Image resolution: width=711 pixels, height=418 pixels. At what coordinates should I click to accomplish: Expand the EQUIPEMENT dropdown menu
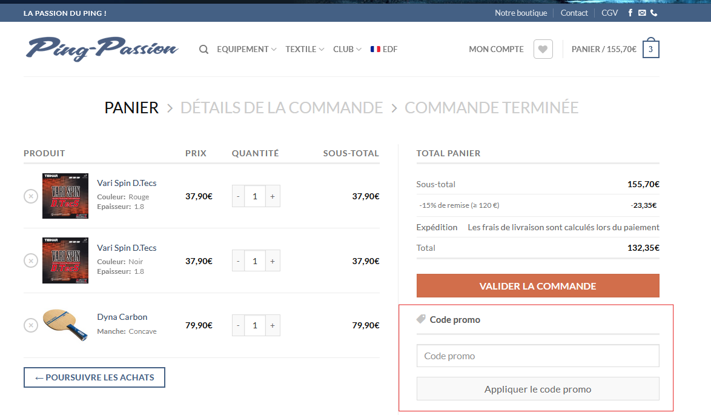pyautogui.click(x=246, y=50)
